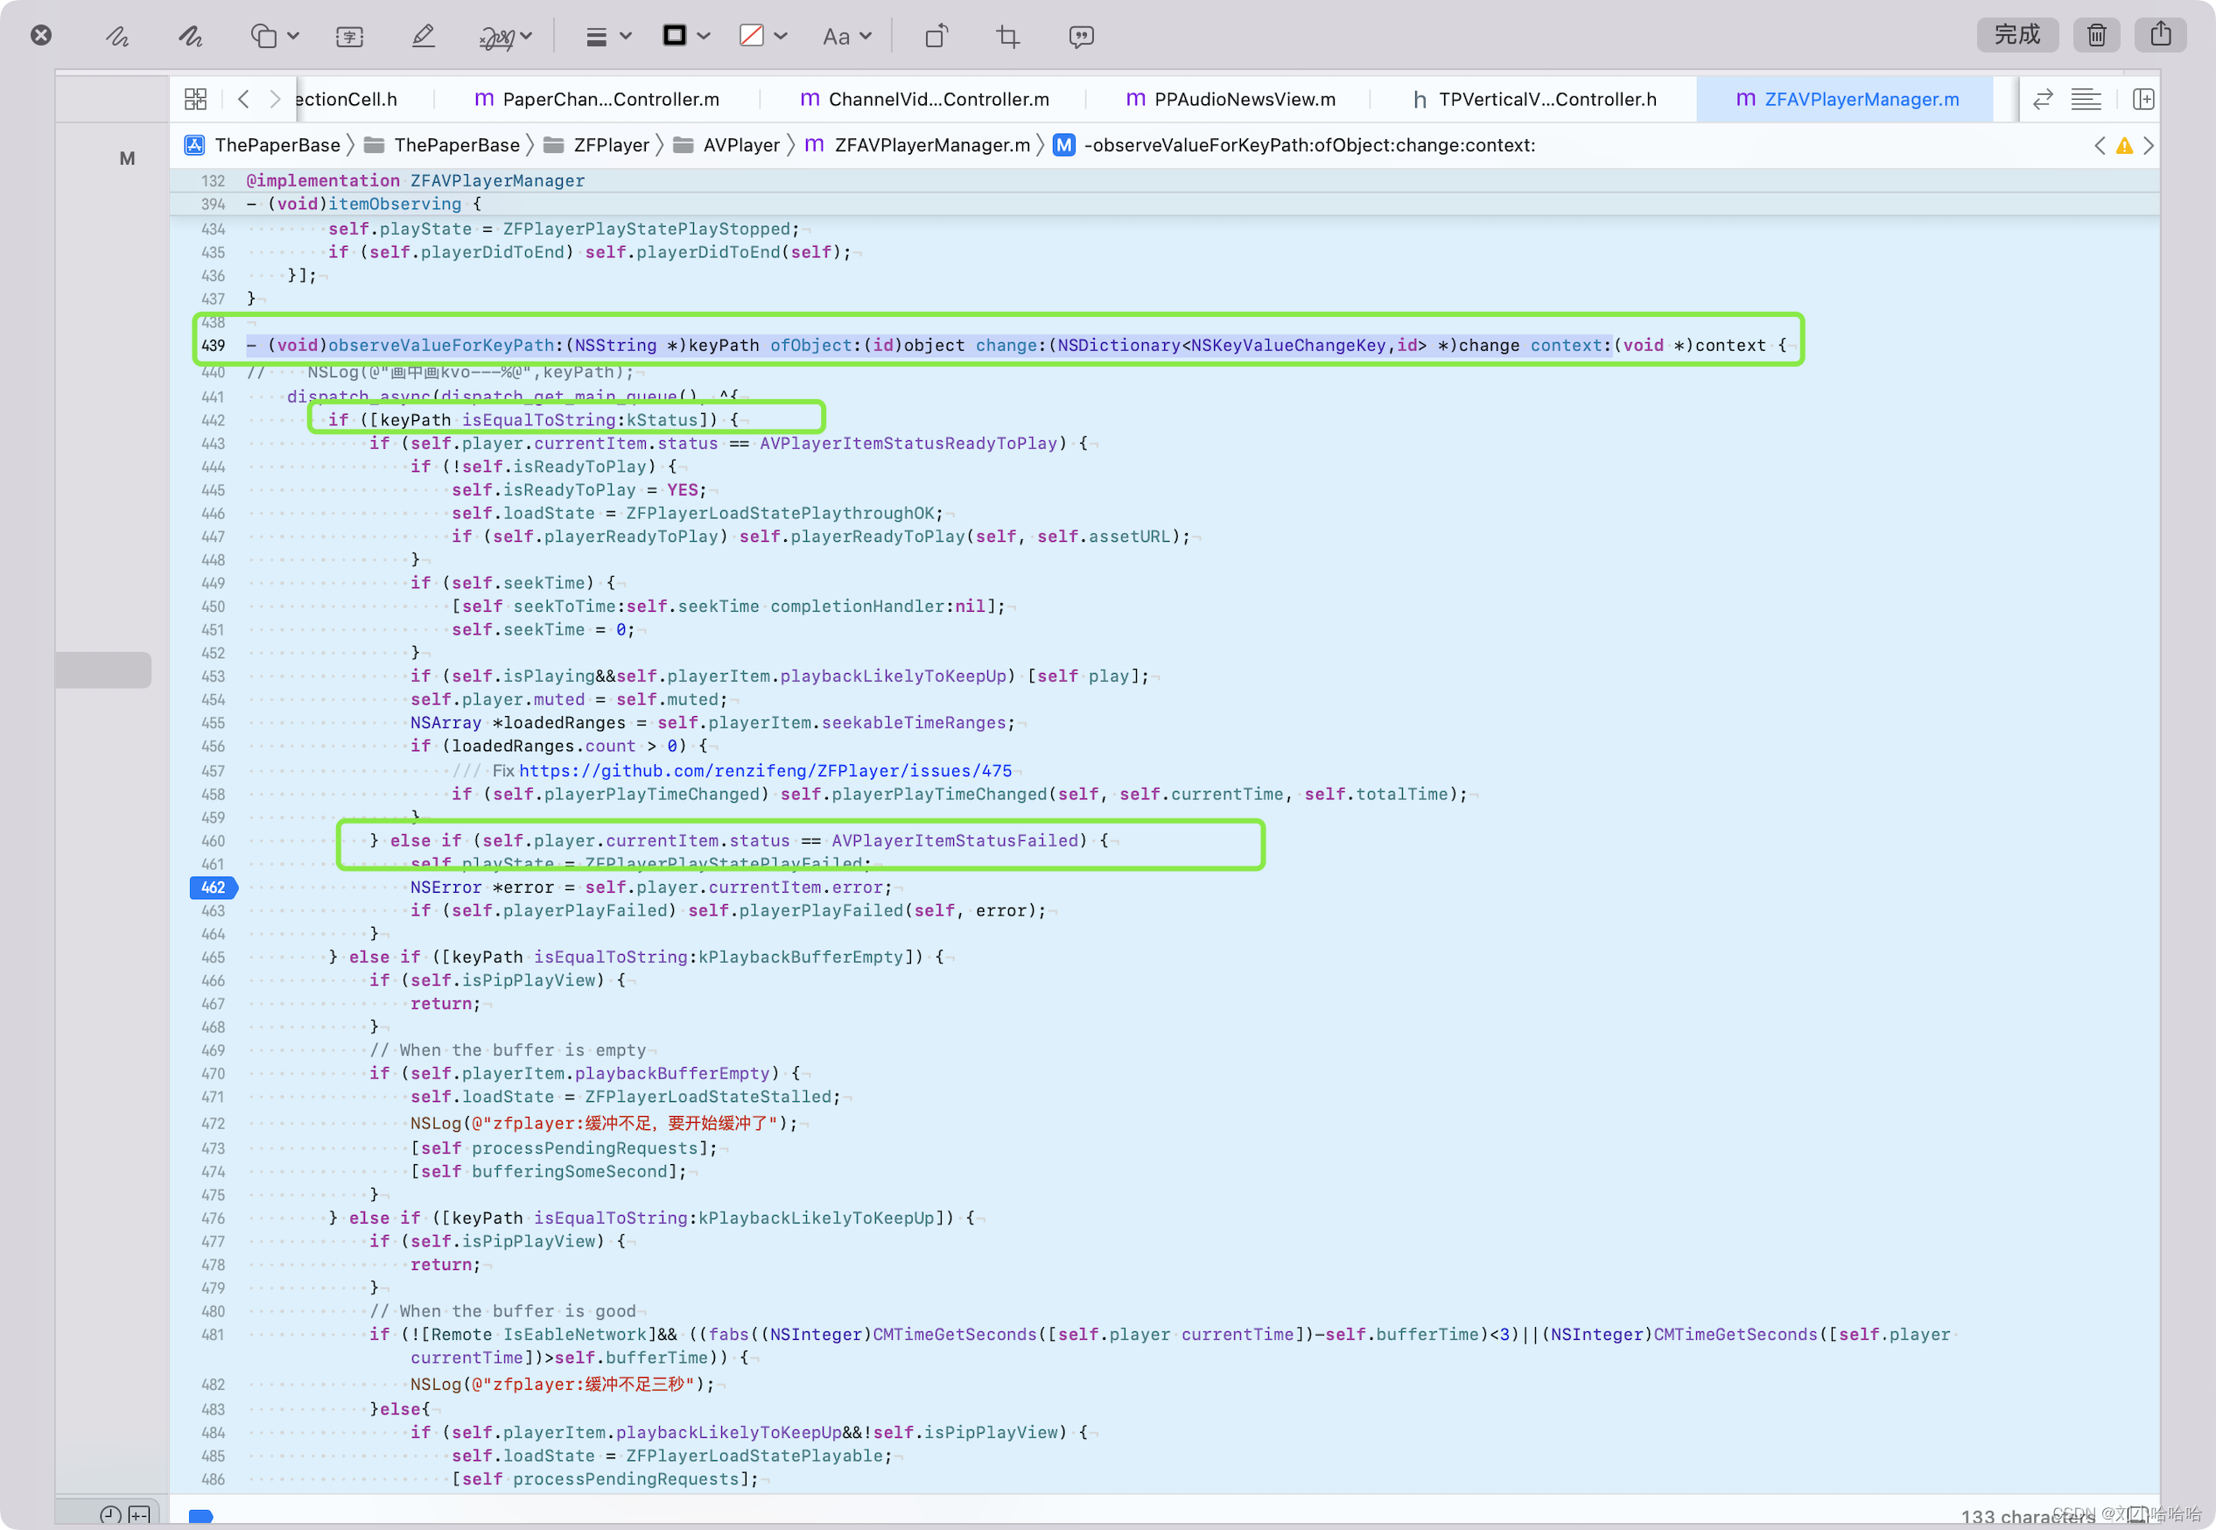Activate the Crop tool
Screen dimensions: 2216x1530
coord(1007,37)
